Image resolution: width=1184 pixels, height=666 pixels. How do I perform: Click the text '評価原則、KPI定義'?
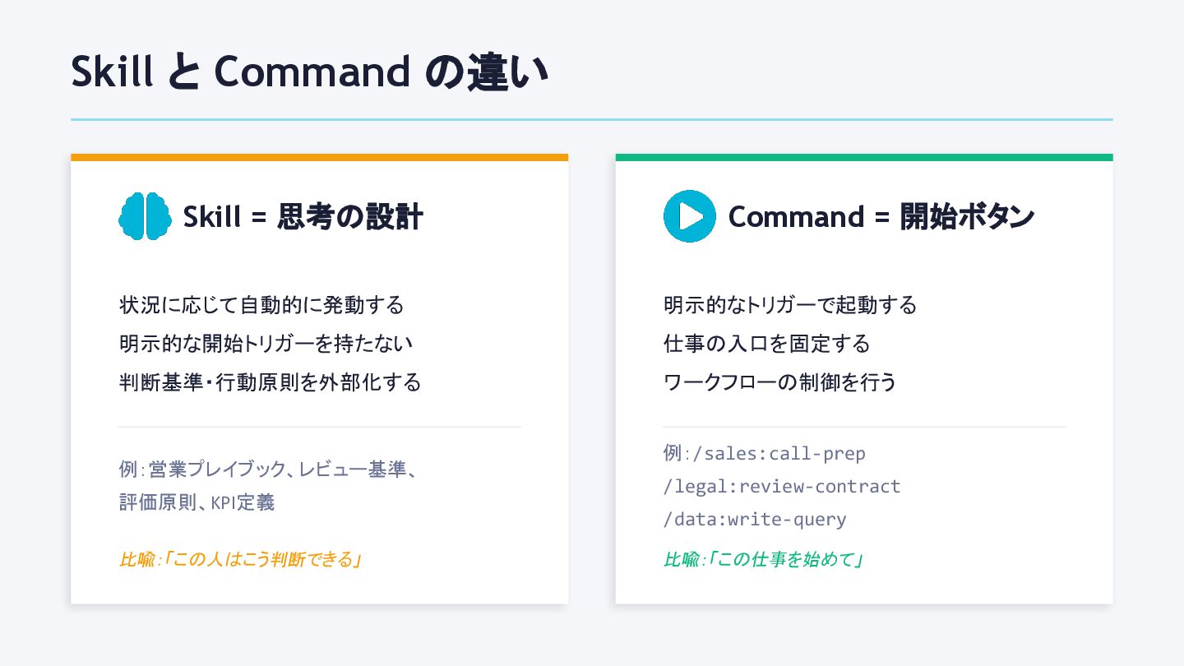coord(197,502)
